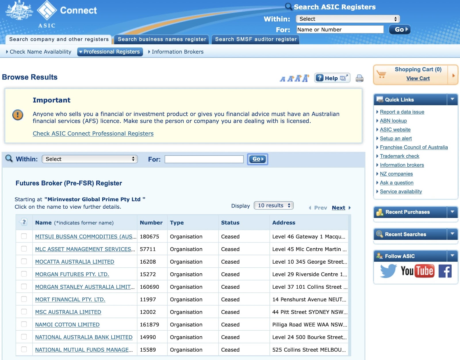This screenshot has width=460, height=360.
Task: Tick checkbox for NAMOI COTTON LIMITED
Action: (x=24, y=324)
